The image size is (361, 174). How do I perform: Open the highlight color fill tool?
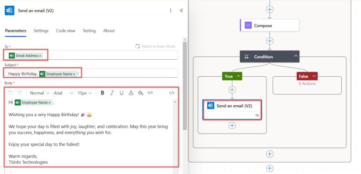pyautogui.click(x=141, y=93)
